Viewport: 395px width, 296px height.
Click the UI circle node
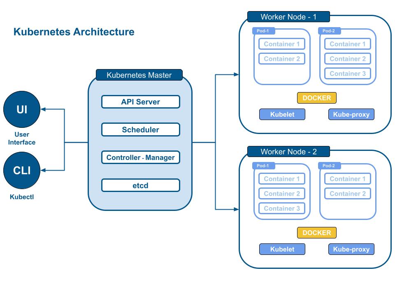click(x=22, y=109)
